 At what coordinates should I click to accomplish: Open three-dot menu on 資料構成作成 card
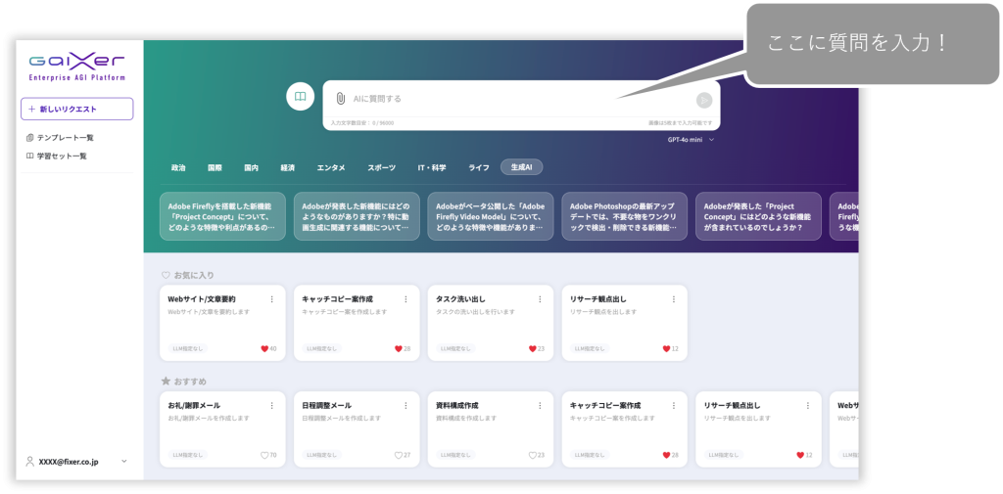[x=539, y=406]
